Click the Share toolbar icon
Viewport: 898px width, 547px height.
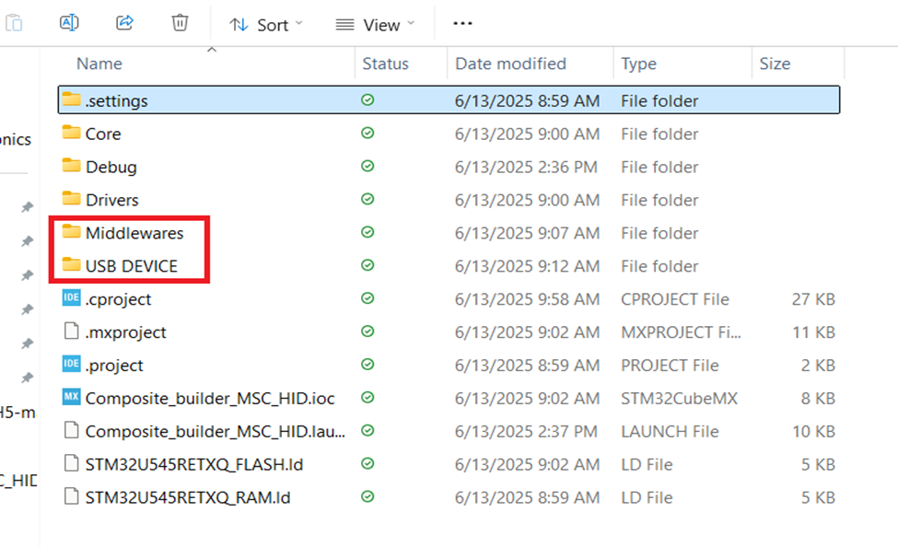point(124,23)
